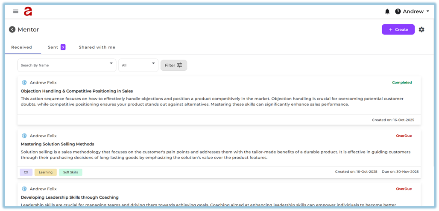
Task: Open the settings gear icon
Action: click(x=421, y=29)
